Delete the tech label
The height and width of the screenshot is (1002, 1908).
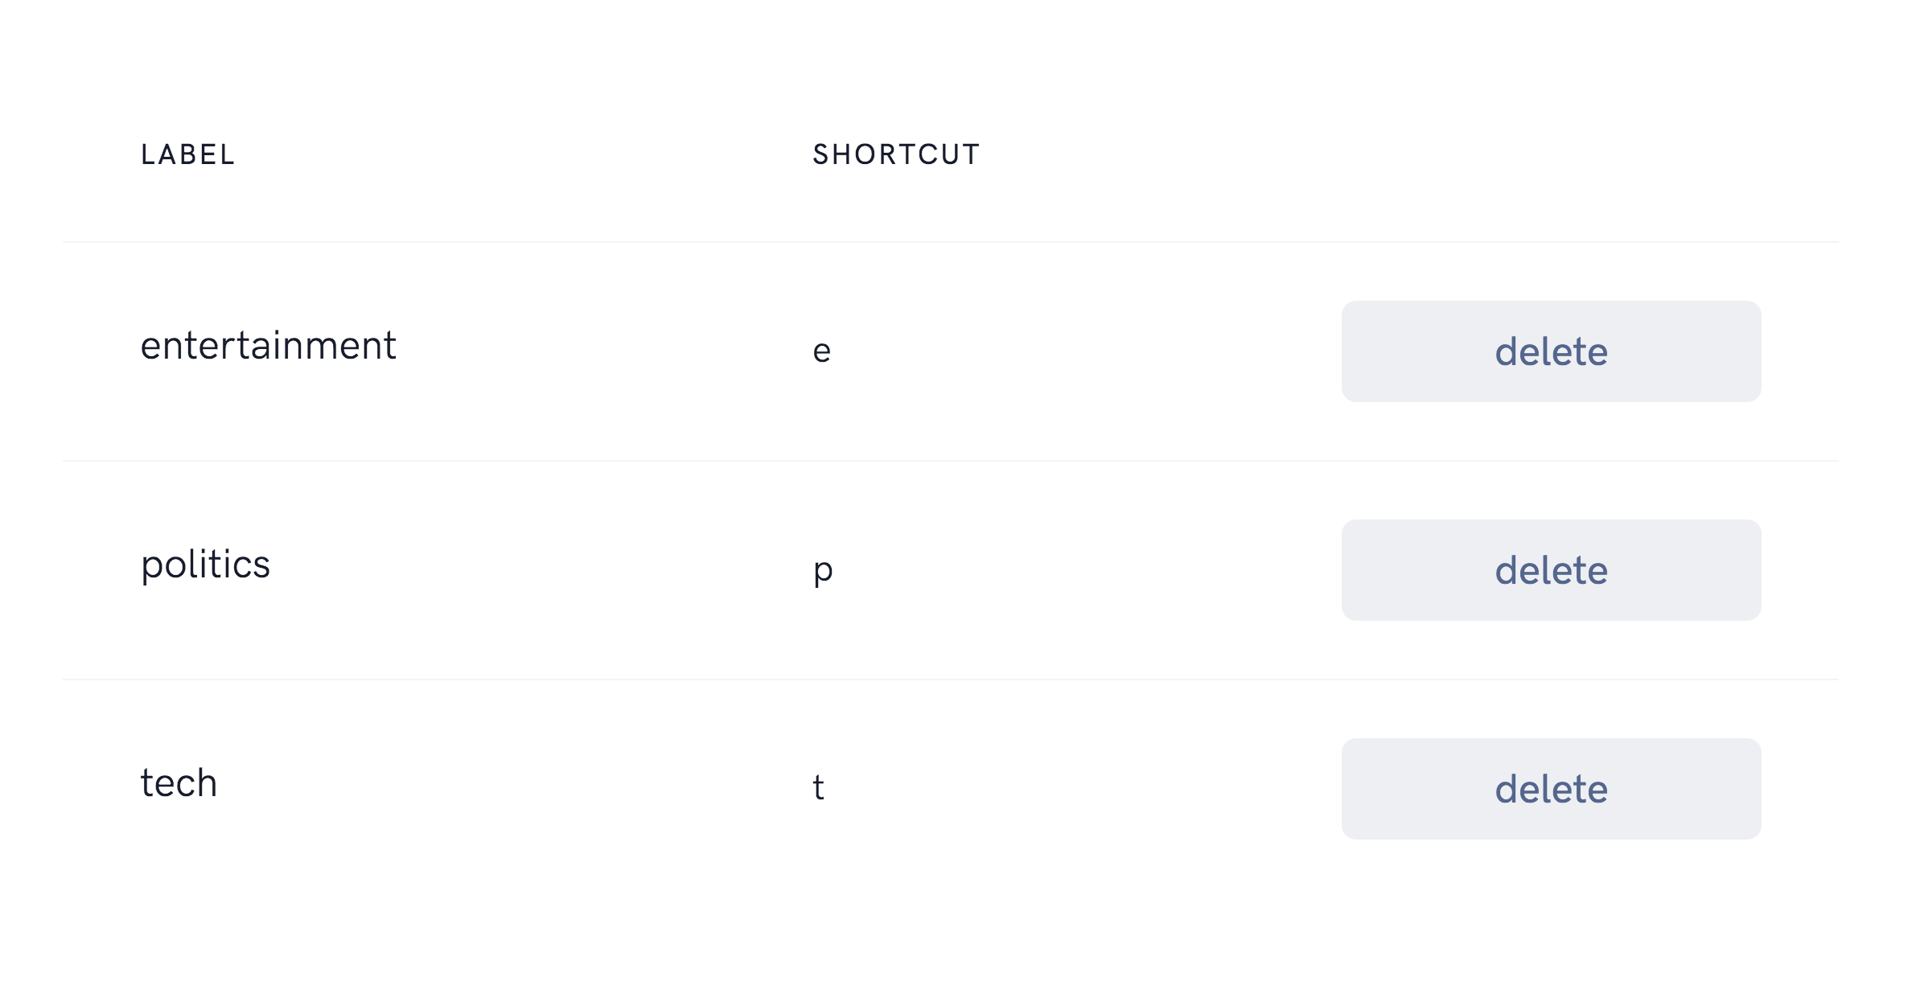tap(1551, 789)
